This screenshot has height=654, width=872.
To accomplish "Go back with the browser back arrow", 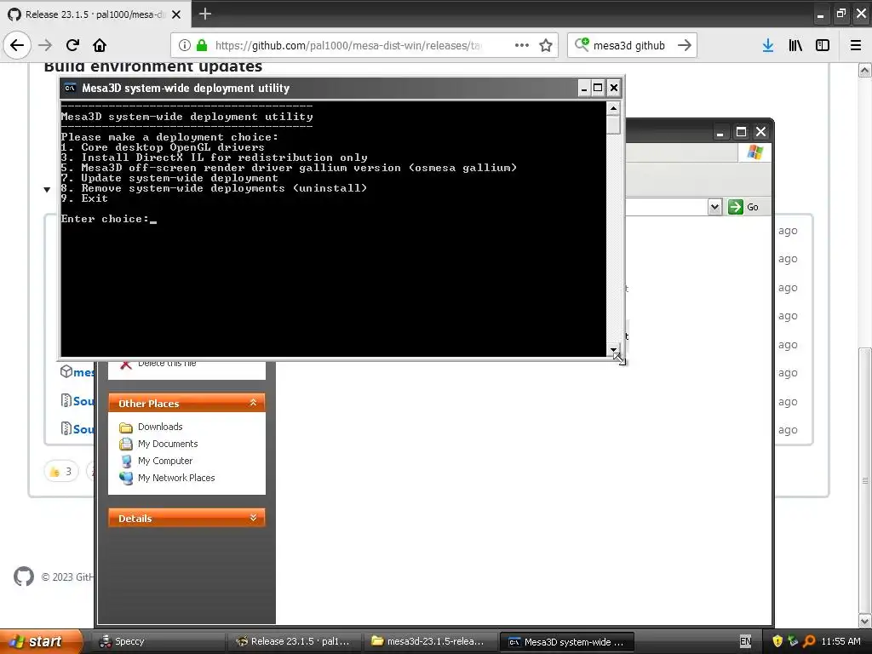I will [17, 45].
